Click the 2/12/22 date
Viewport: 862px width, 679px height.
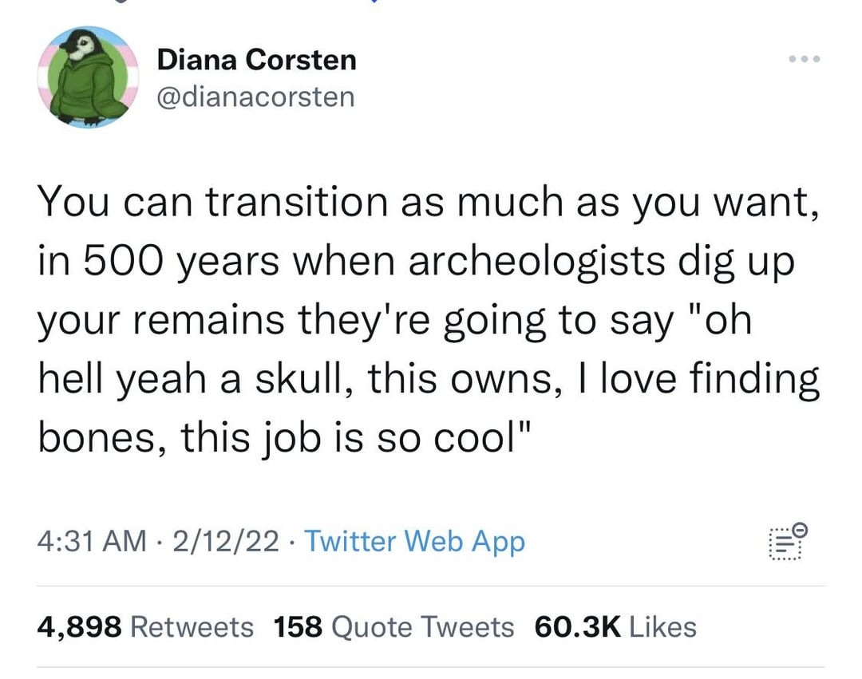[225, 540]
